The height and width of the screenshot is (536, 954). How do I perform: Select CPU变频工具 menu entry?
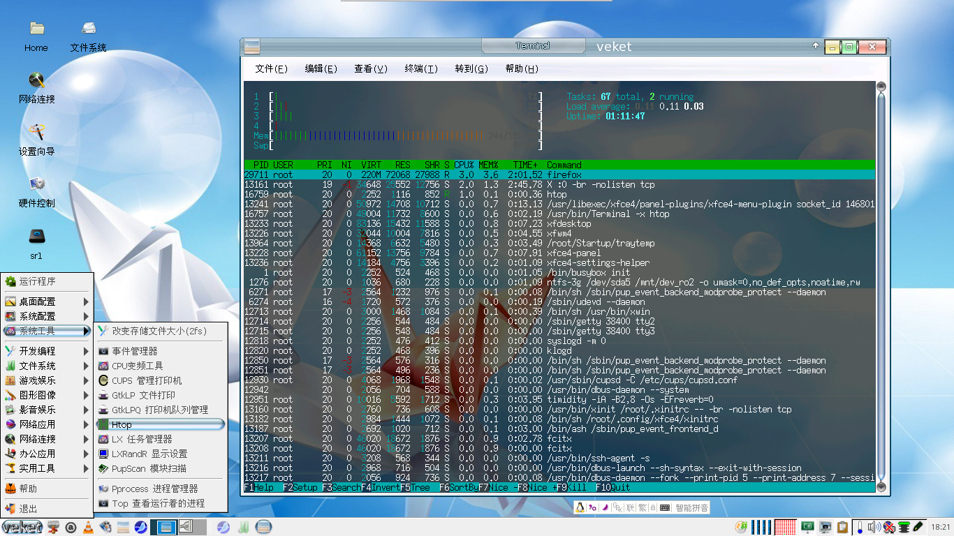(161, 366)
